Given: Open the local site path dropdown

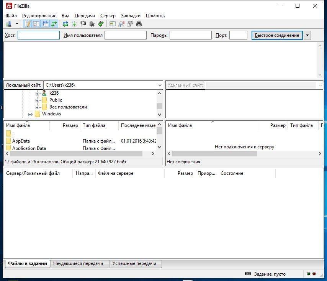Looking at the screenshot, I should coord(160,85).
